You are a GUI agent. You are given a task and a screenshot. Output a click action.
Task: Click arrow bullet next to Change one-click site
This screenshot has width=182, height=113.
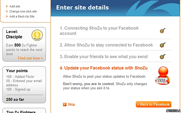coord(7,11)
